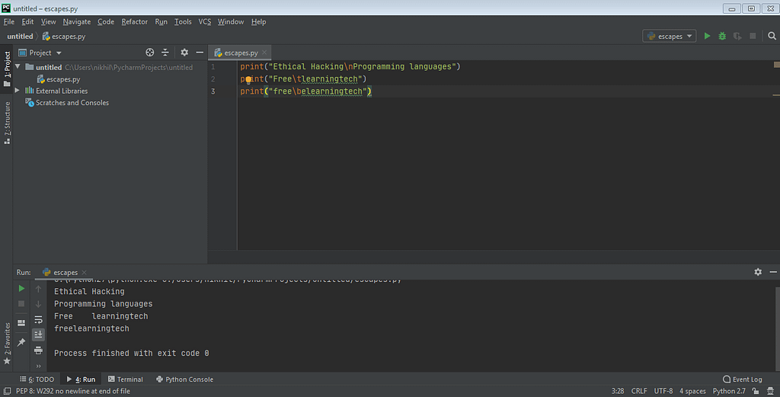780x397 pixels.
Task: Pin the Run tab
Action: (21, 342)
